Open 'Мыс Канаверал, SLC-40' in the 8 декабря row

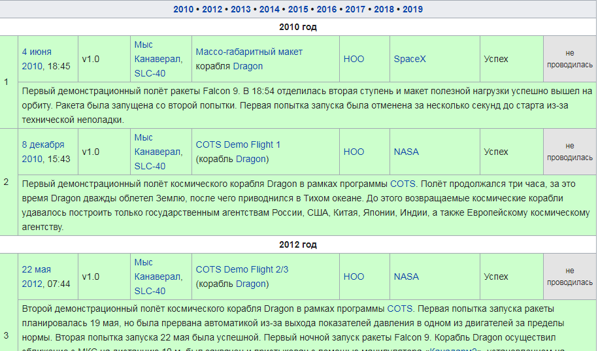click(158, 152)
